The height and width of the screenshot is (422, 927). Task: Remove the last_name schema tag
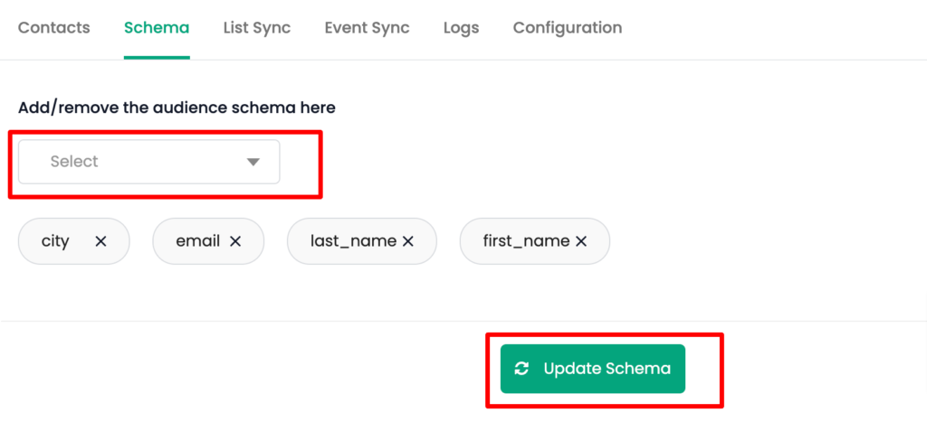click(x=407, y=240)
